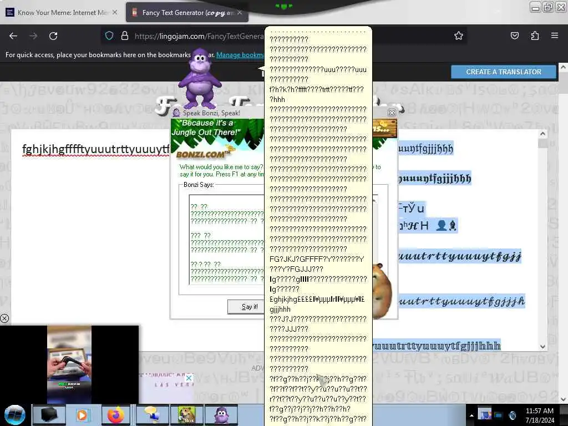Open Firefox from the taskbar
Screen dimensions: 568x426
tap(115, 415)
